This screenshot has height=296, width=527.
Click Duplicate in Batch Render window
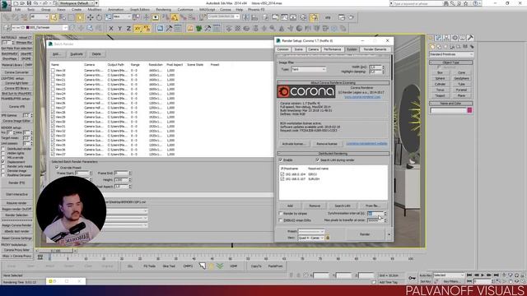[x=77, y=54]
